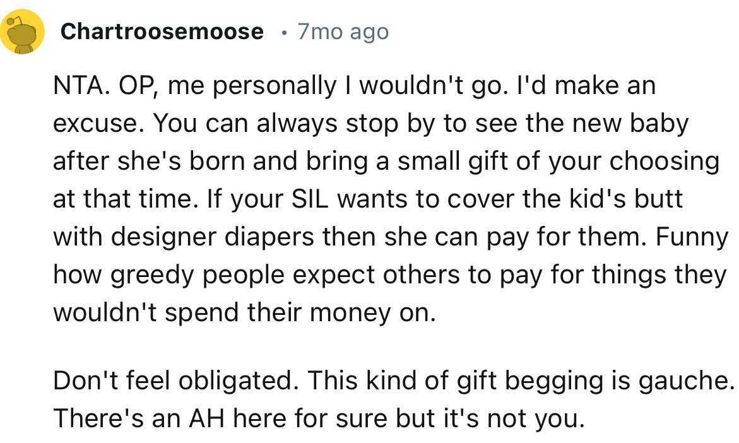Open Chartroosemoose's user profile

(162, 32)
